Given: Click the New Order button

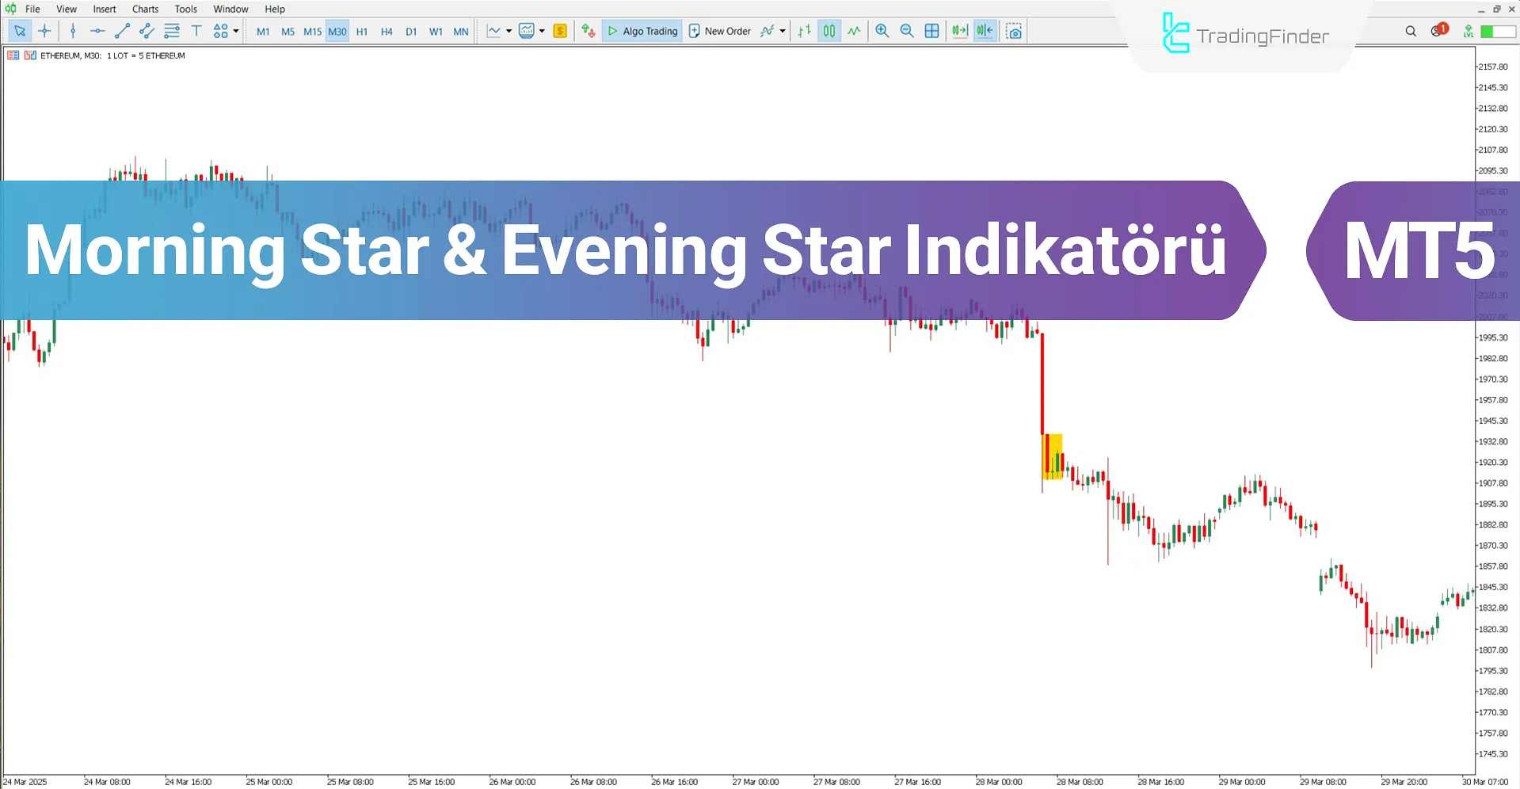Looking at the screenshot, I should pos(719,31).
